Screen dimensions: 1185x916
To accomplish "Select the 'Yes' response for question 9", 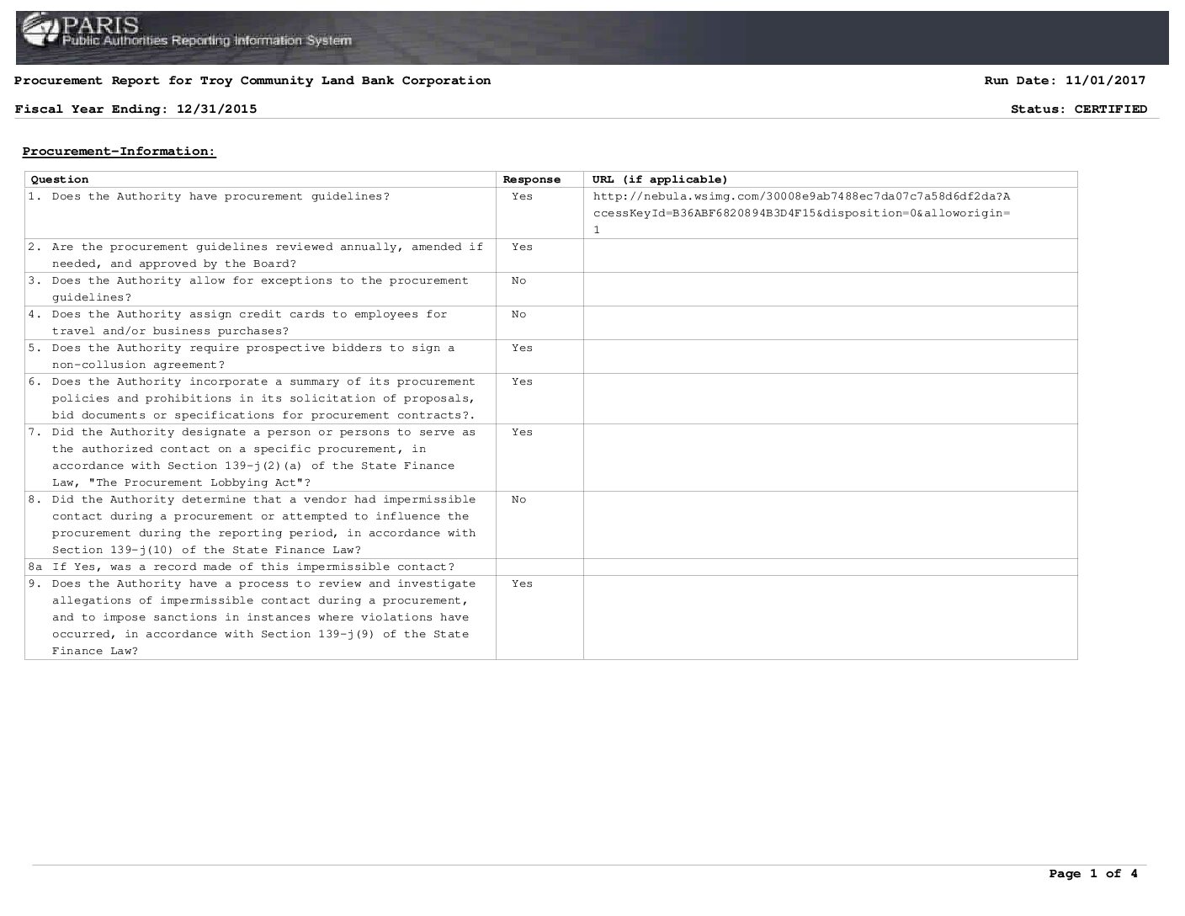I will pyautogui.click(x=522, y=583).
